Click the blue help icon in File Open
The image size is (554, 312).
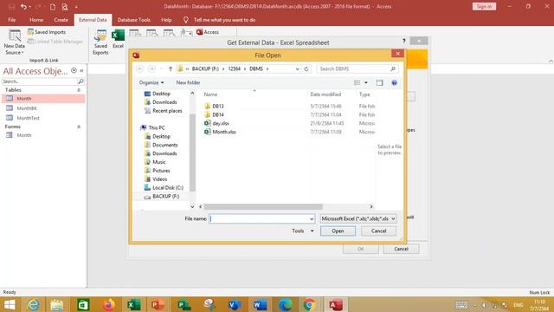click(x=395, y=83)
